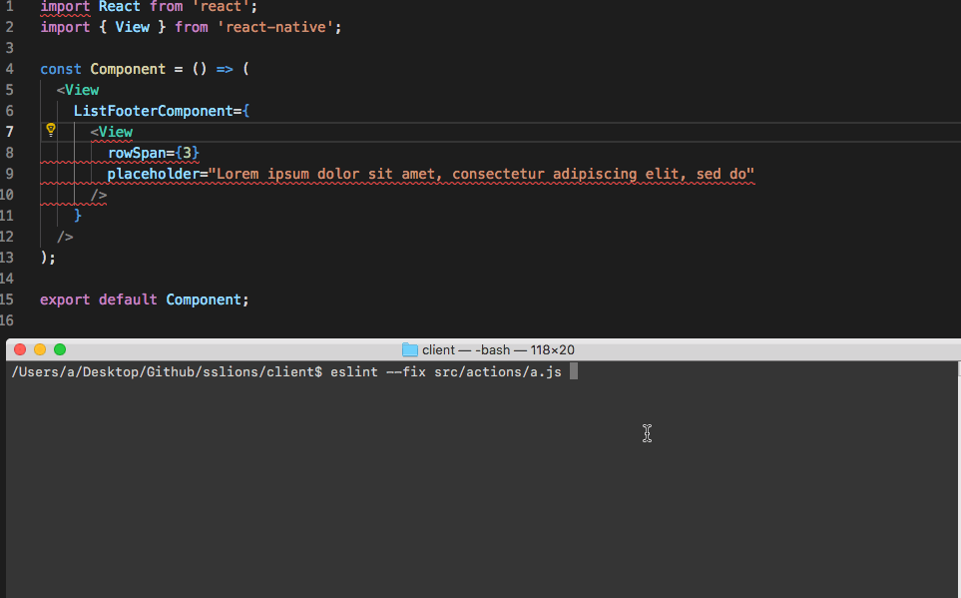Click 'View' inside import braces on line 2

pyautogui.click(x=133, y=27)
